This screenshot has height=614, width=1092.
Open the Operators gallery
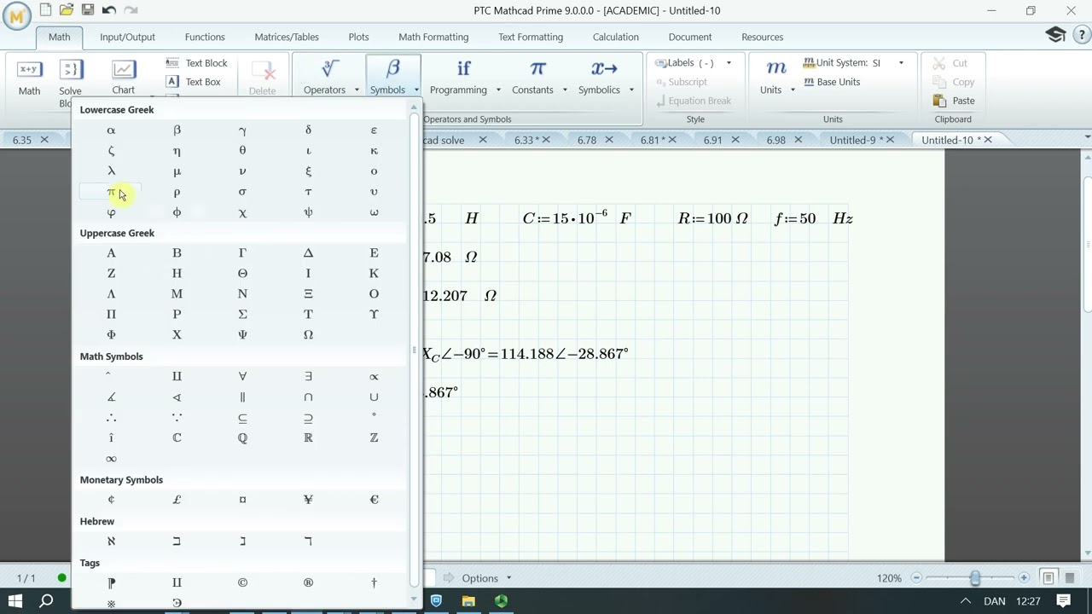click(330, 77)
